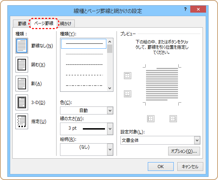Screen dimensions: 218x180
Task: Close the dialog with the red X
Action: tap(198, 9)
